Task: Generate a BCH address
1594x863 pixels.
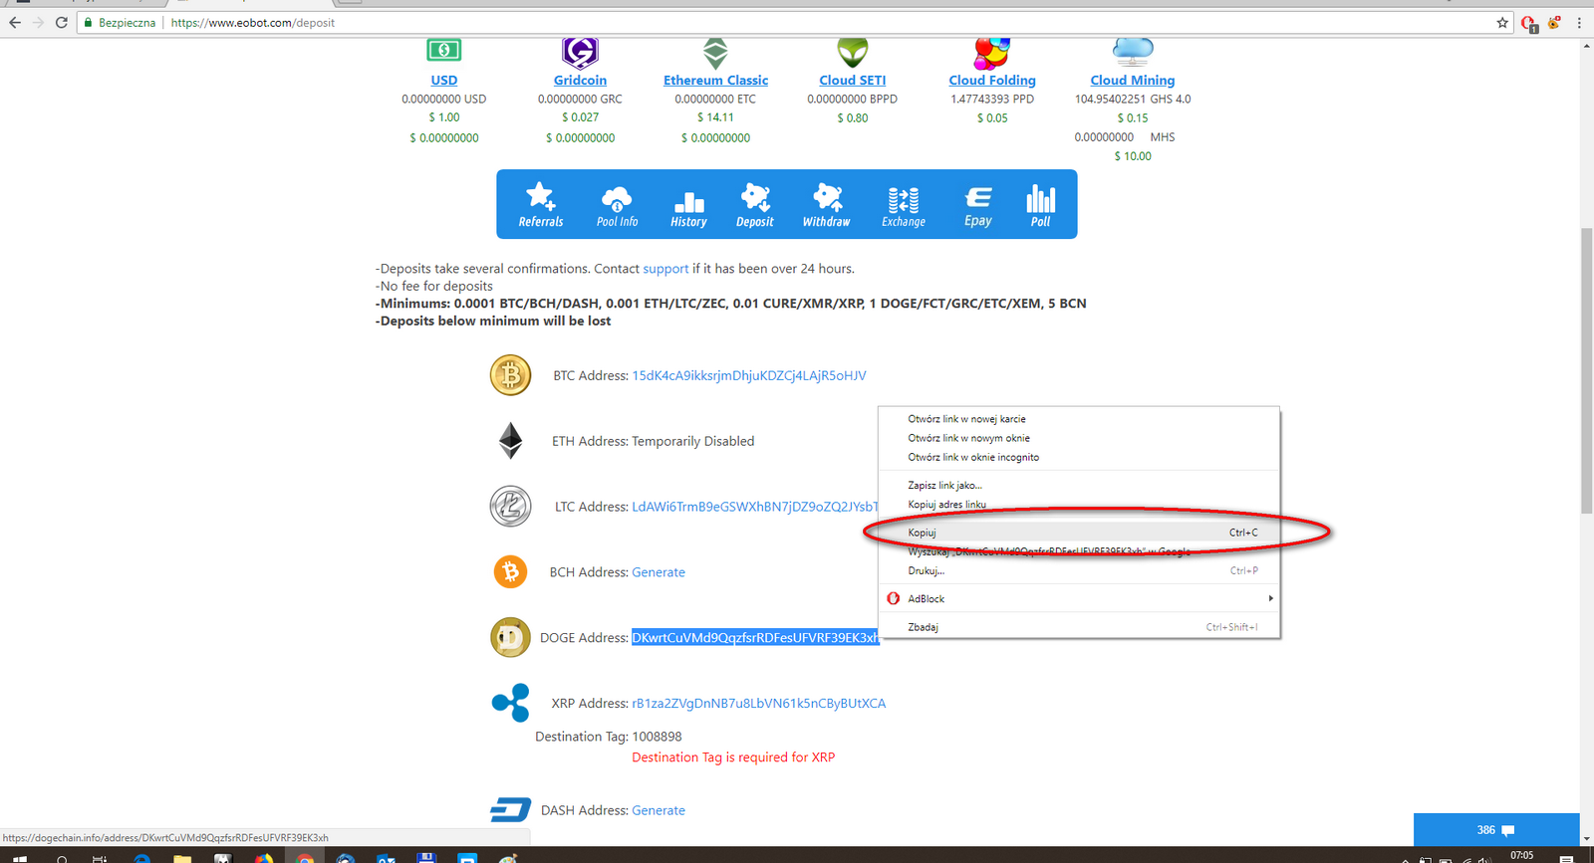Action: pos(659,572)
